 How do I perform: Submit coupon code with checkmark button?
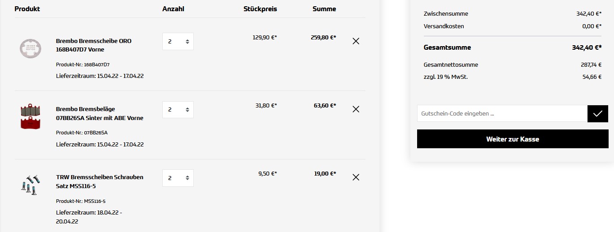click(x=597, y=114)
